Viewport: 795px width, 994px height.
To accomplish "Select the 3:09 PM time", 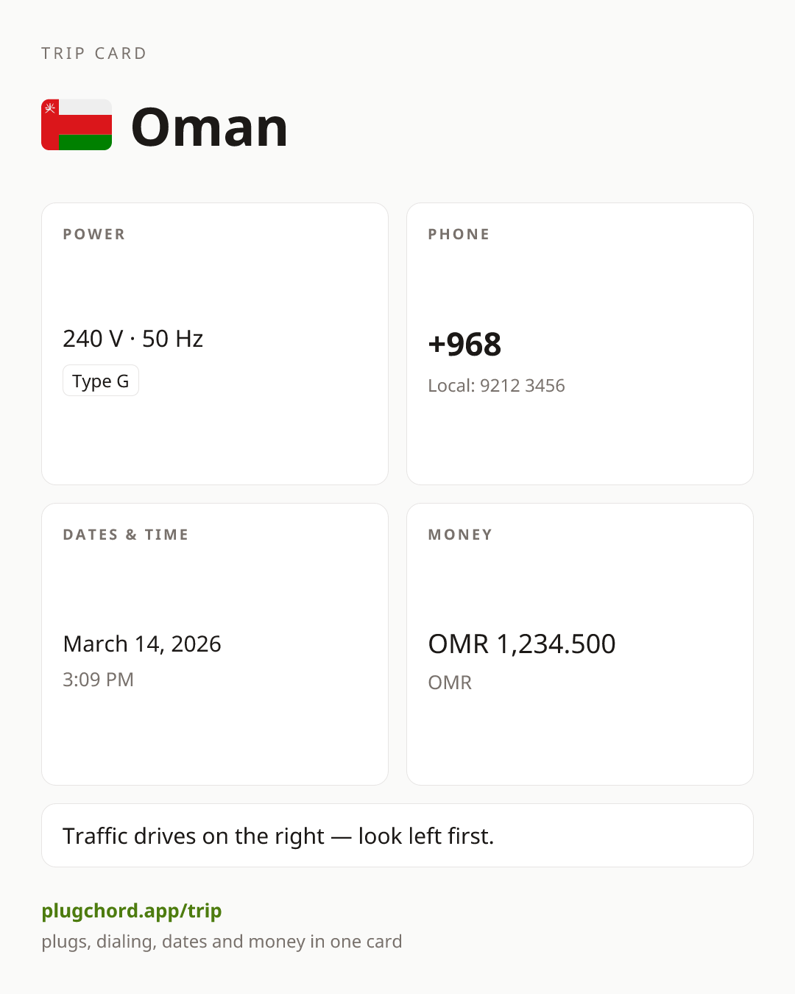I will (x=98, y=680).
